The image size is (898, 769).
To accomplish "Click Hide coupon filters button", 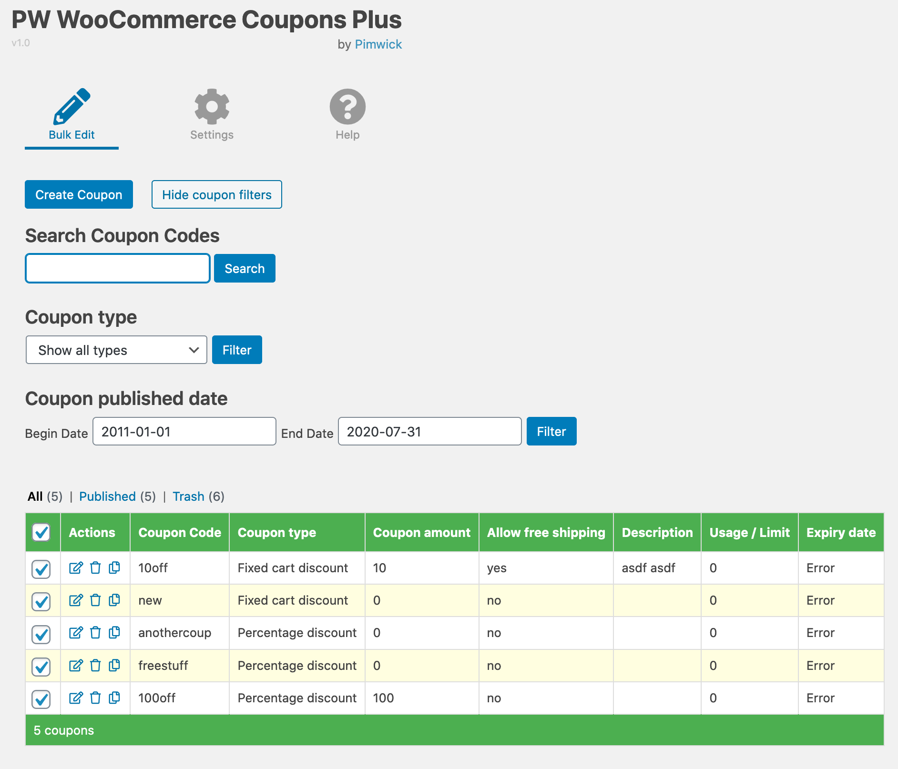I will pyautogui.click(x=216, y=195).
